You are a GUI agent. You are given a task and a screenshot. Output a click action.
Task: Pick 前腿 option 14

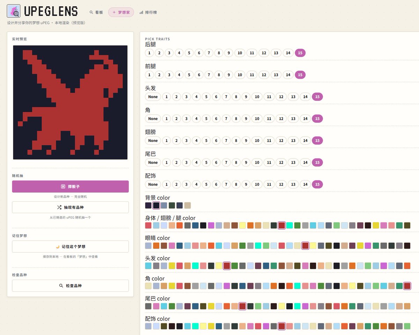[288, 75]
